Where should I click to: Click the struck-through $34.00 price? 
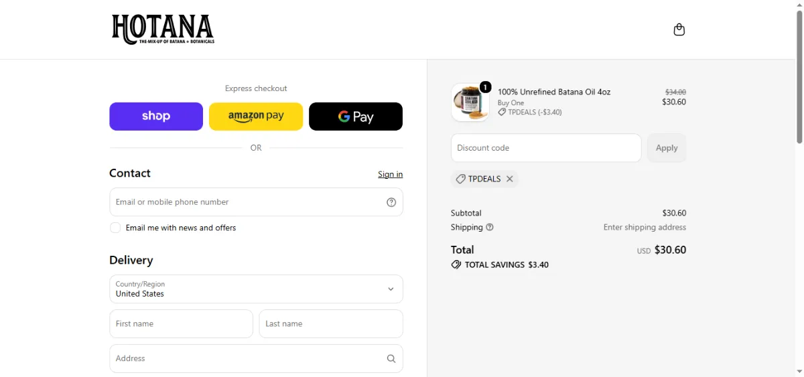[x=675, y=92]
